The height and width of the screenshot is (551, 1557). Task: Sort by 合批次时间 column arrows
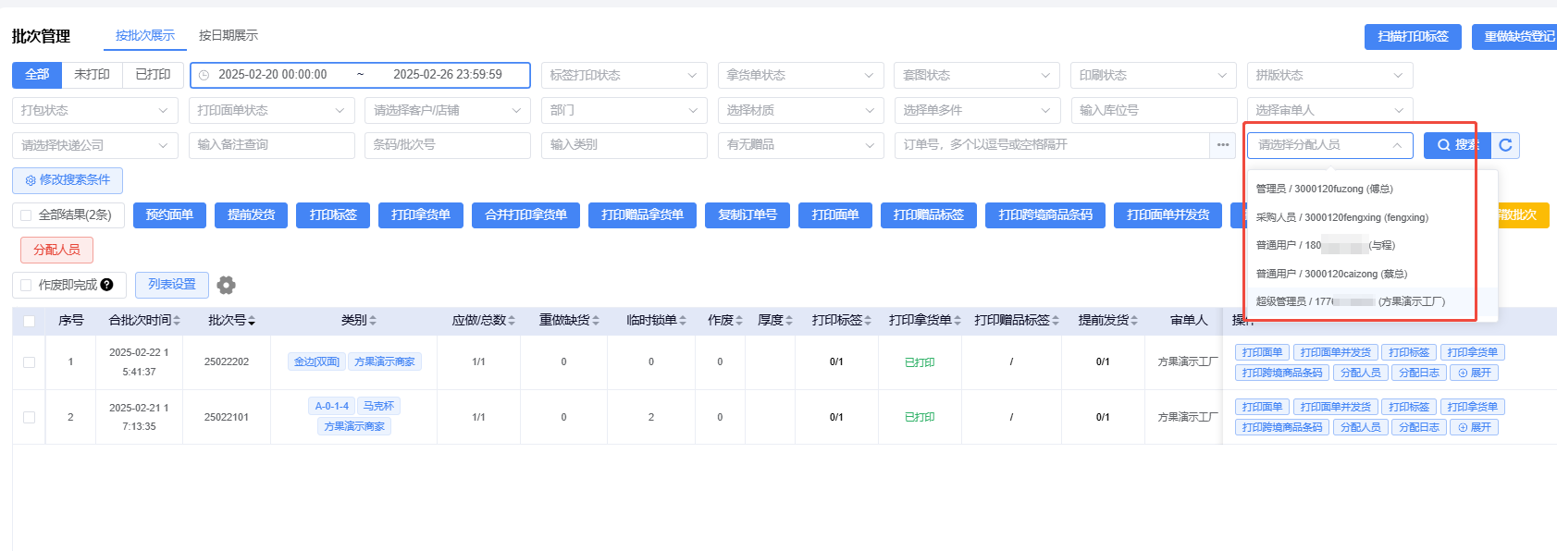click(177, 321)
